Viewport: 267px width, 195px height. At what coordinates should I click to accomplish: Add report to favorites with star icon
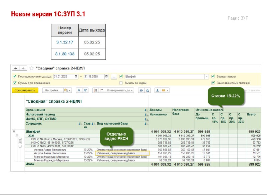(31, 68)
